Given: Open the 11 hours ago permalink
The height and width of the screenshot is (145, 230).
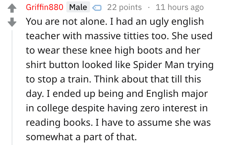Looking at the screenshot, I should [180, 7].
